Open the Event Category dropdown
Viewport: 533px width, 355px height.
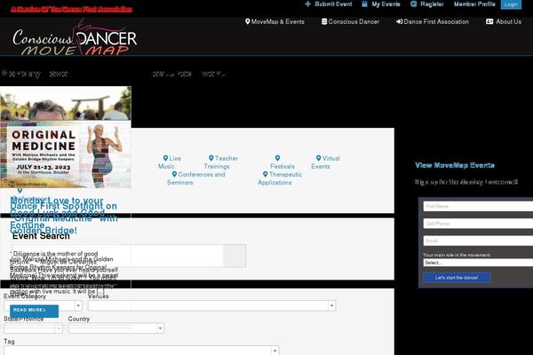tap(43, 305)
